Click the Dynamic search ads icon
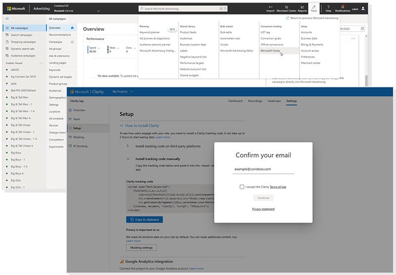This screenshot has height=275, width=396. click(7, 48)
